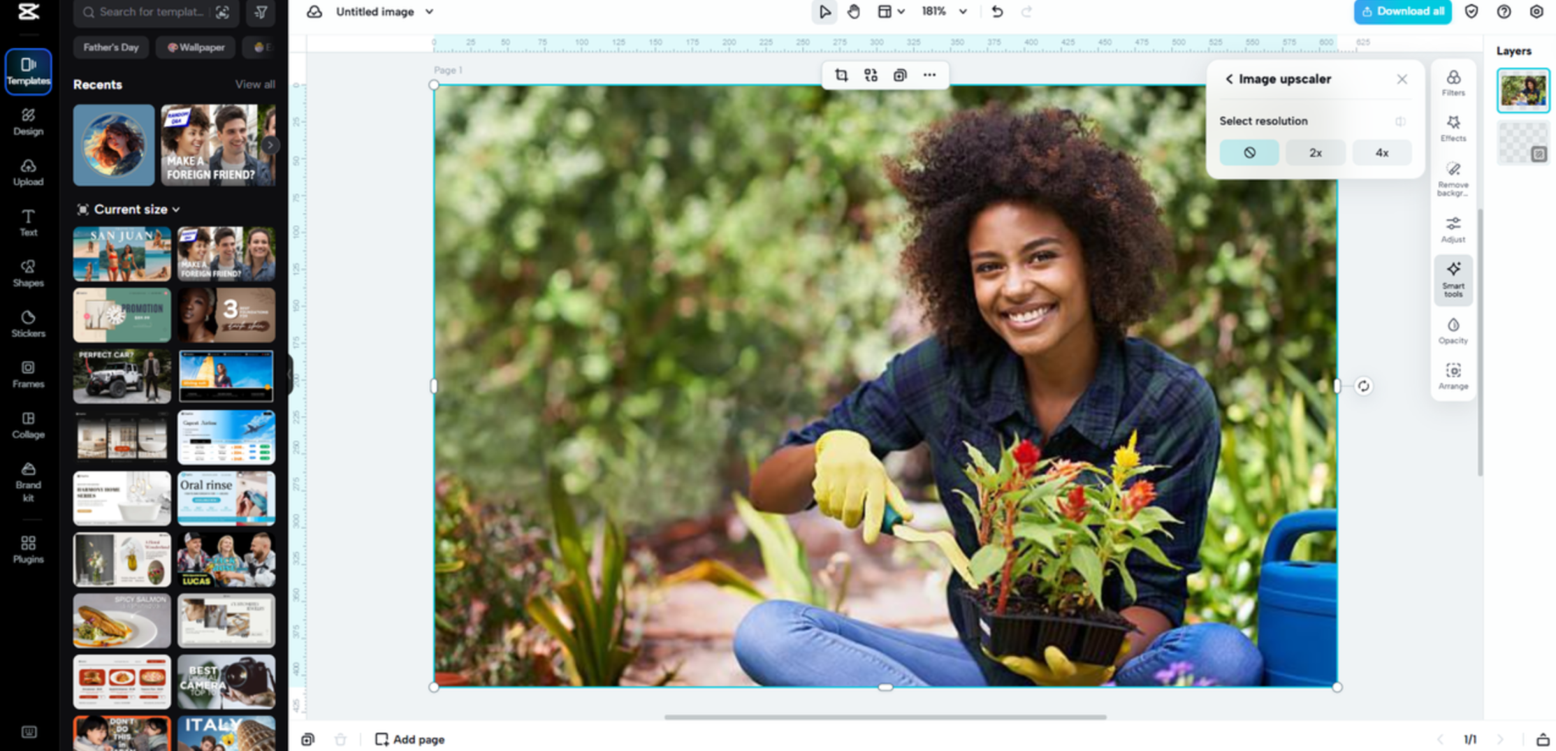The height and width of the screenshot is (751, 1556).
Task: Select the Hand pan tool in the toolbar
Action: 854,12
